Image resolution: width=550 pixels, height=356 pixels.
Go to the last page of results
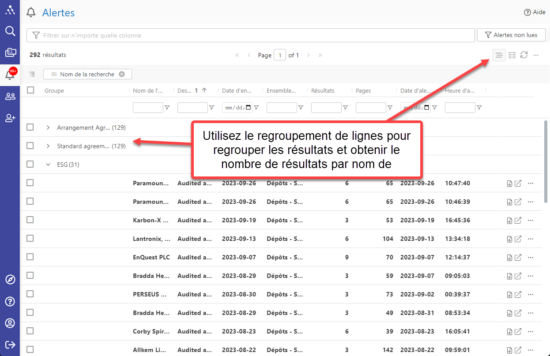point(320,55)
